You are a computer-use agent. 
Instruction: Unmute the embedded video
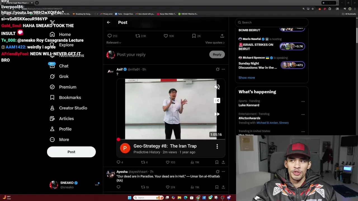[217, 87]
